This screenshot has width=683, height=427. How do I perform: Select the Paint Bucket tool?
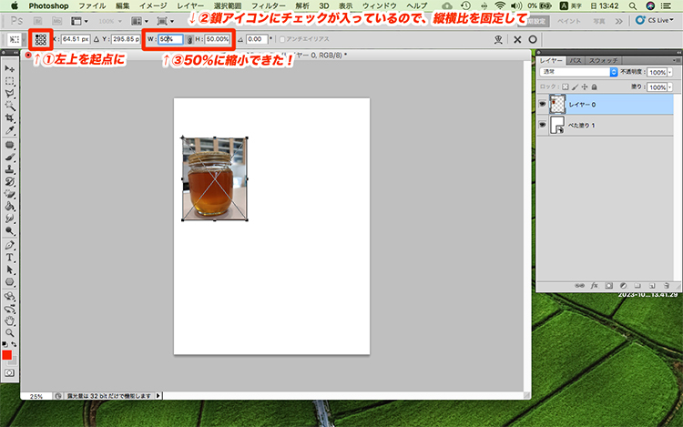10,206
